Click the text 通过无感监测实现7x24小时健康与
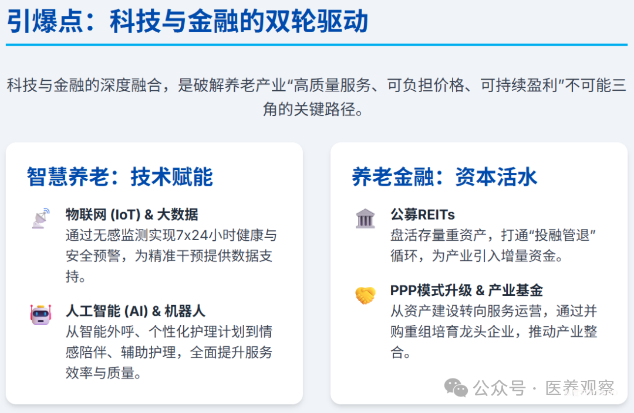Screen dimensions: 634x413 [171, 235]
